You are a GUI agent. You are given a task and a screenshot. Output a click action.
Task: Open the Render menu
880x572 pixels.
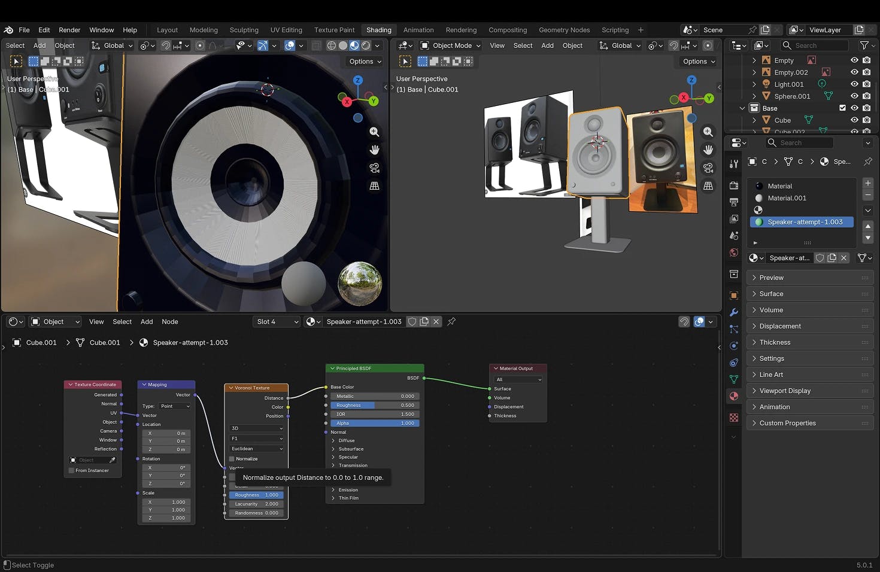(x=69, y=30)
